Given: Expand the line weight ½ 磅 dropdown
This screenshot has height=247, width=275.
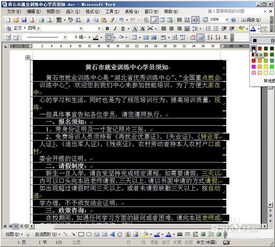Looking at the screenshot, I should pos(89,37).
